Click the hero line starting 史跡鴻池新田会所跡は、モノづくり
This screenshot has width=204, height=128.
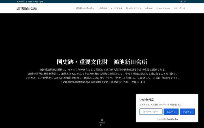click(103, 70)
